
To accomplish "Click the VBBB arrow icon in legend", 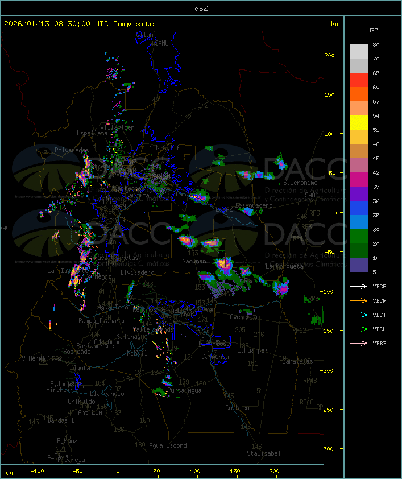I will 359,343.
